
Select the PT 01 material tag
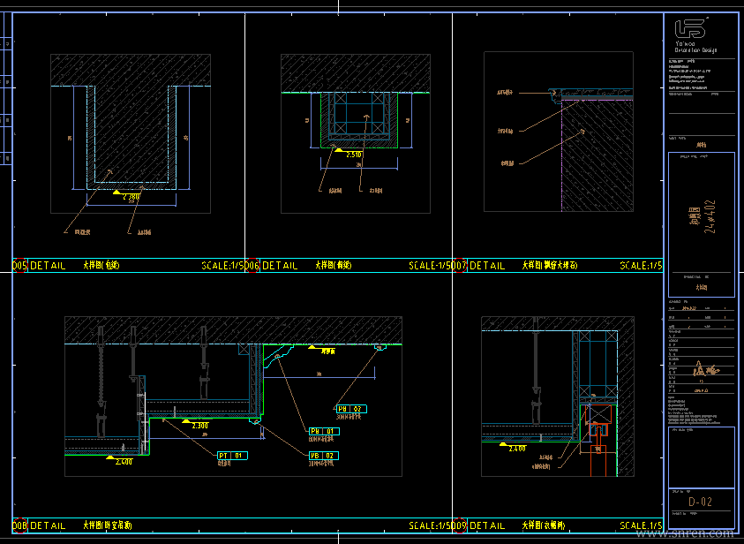pyautogui.click(x=232, y=456)
